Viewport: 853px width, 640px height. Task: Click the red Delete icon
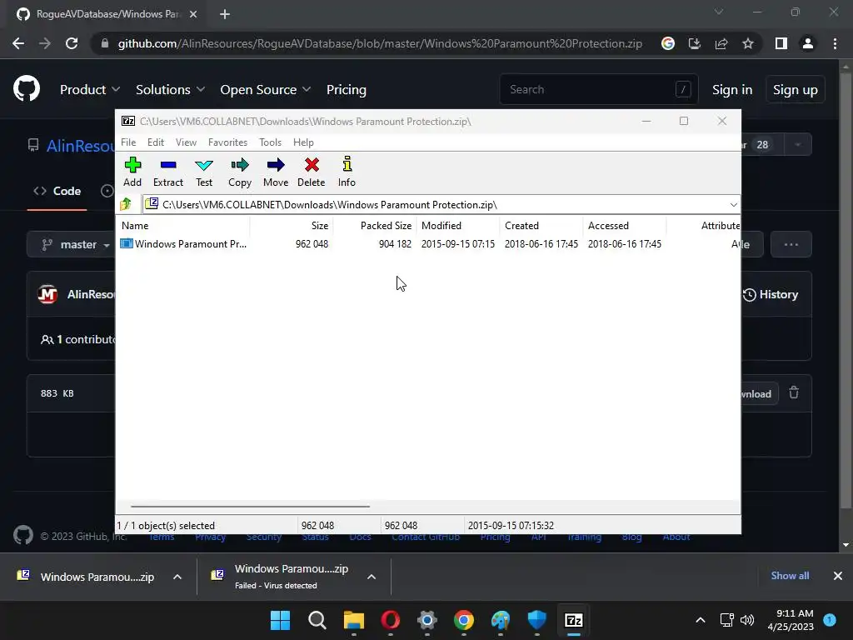[312, 165]
